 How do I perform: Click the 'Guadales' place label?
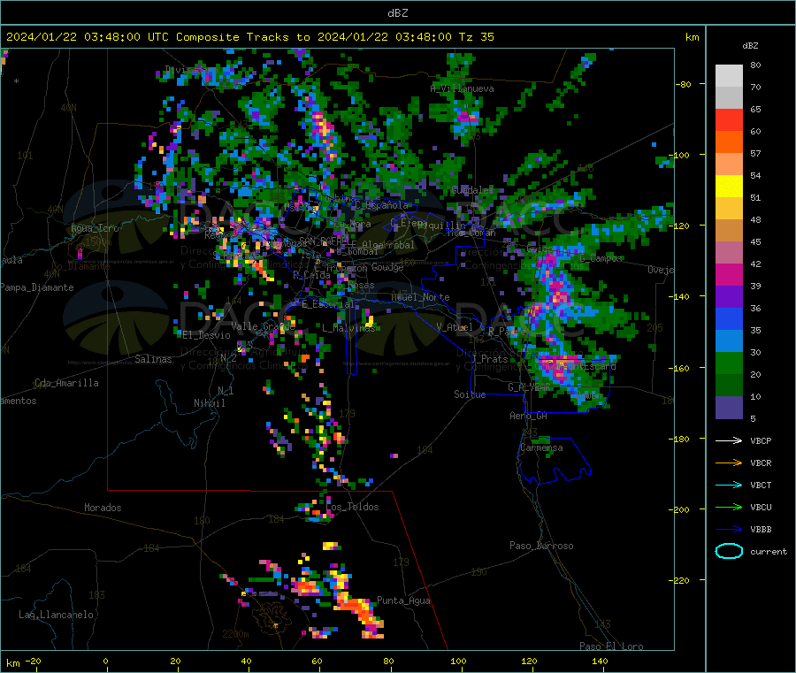pos(472,190)
